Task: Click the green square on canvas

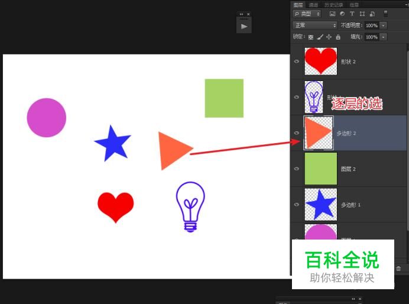Action: pyautogui.click(x=224, y=98)
